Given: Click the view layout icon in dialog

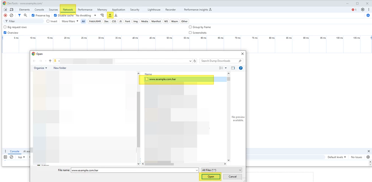Looking at the screenshot, I should pos(221,68).
